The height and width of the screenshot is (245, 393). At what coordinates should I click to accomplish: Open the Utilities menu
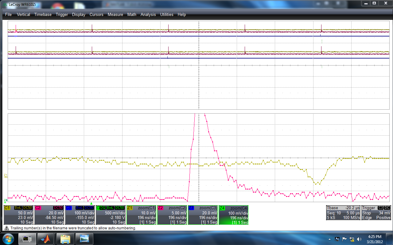click(167, 15)
